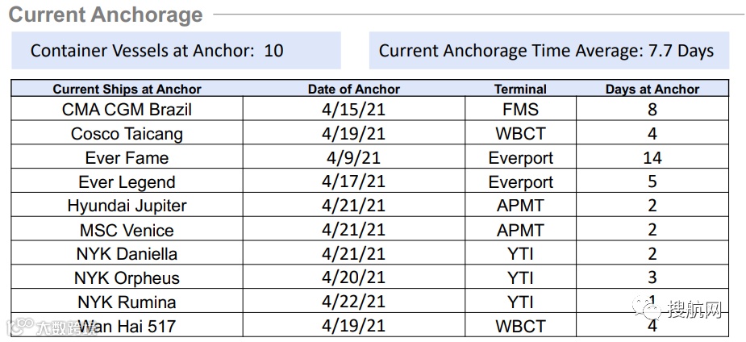Select the 4/22/21 anchor date cell
The image size is (746, 342).
pyautogui.click(x=354, y=302)
